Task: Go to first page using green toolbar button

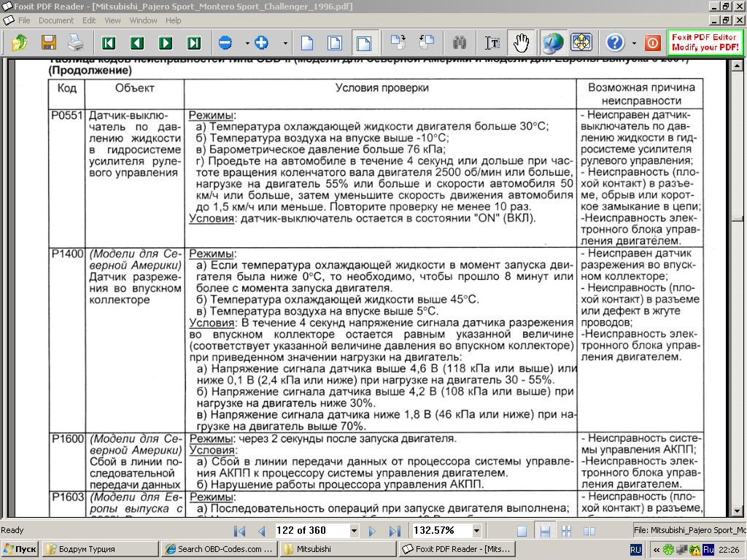Action: point(109,43)
